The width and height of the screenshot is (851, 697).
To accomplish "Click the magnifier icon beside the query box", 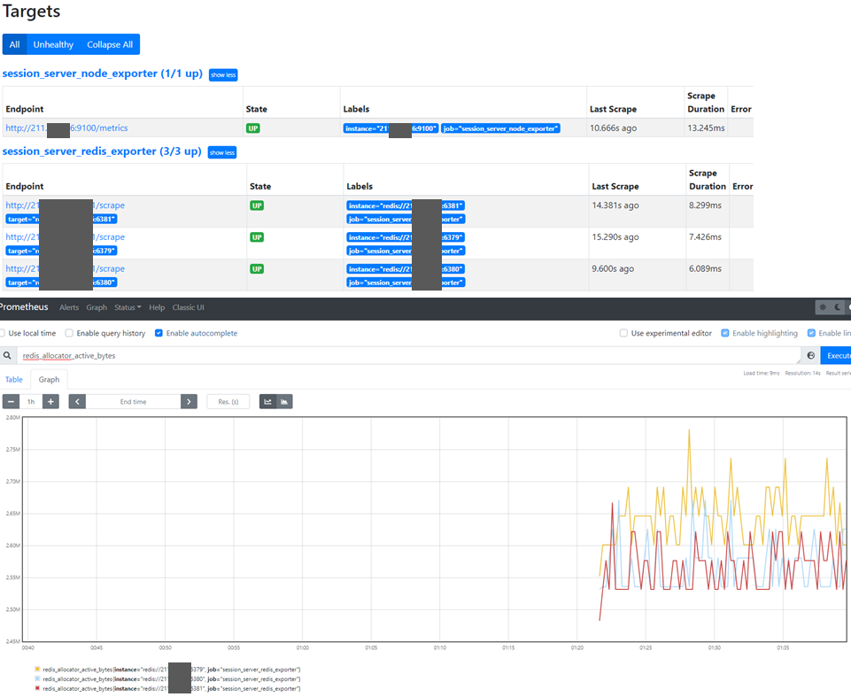I will pos(7,355).
